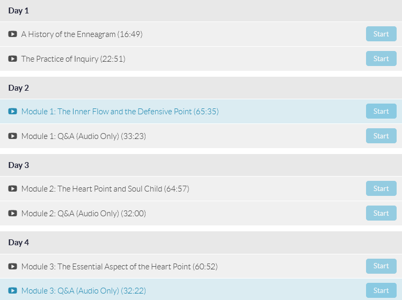Open Module 1: The Inner Flow lesson title link

120,112
